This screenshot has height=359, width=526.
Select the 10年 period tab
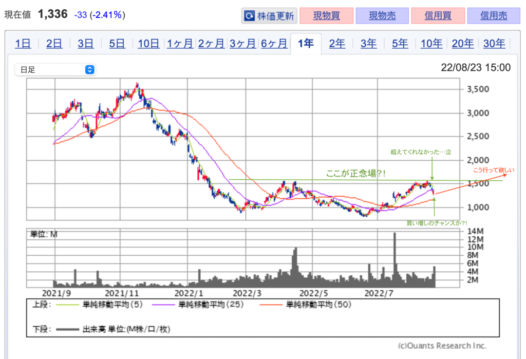point(431,44)
